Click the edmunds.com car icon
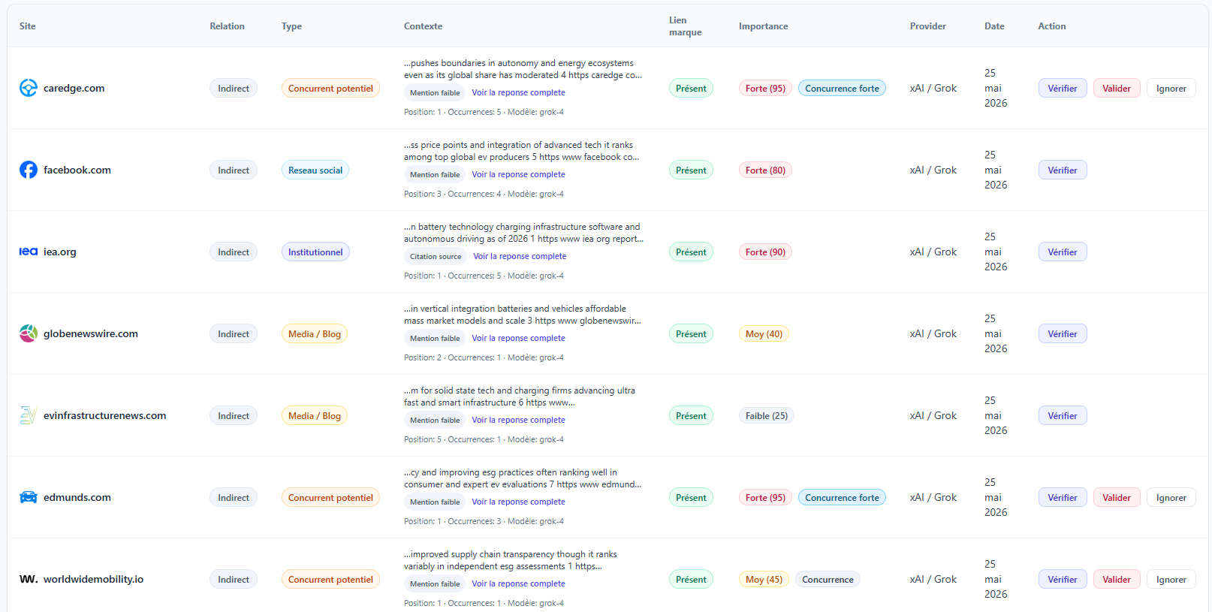This screenshot has width=1212, height=612. (x=29, y=497)
